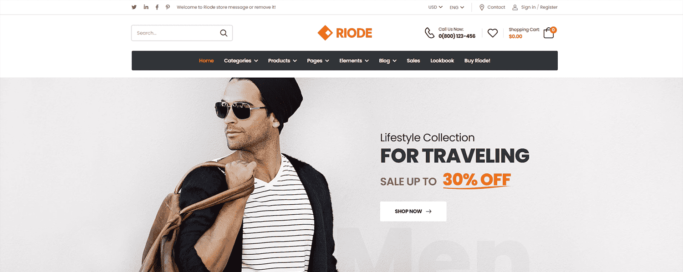Click the Riode logo
Image resolution: width=683 pixels, height=272 pixels.
click(x=345, y=33)
